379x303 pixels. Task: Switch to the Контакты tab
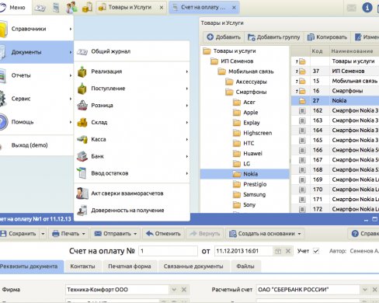(x=82, y=266)
